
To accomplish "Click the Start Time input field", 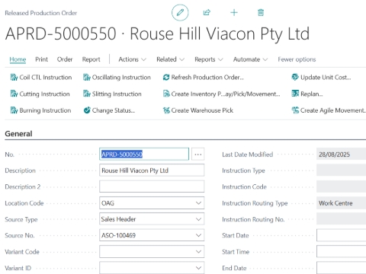I will pyautogui.click(x=342, y=252).
